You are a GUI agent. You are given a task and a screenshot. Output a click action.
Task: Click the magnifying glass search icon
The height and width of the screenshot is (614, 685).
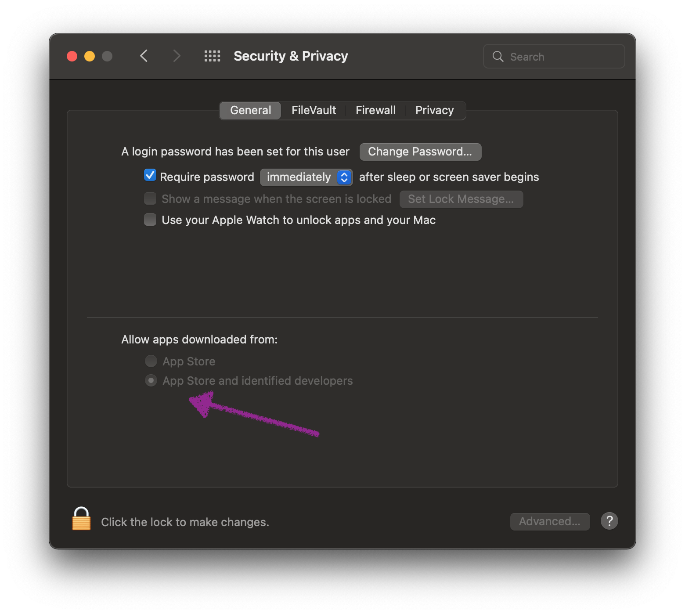point(498,57)
